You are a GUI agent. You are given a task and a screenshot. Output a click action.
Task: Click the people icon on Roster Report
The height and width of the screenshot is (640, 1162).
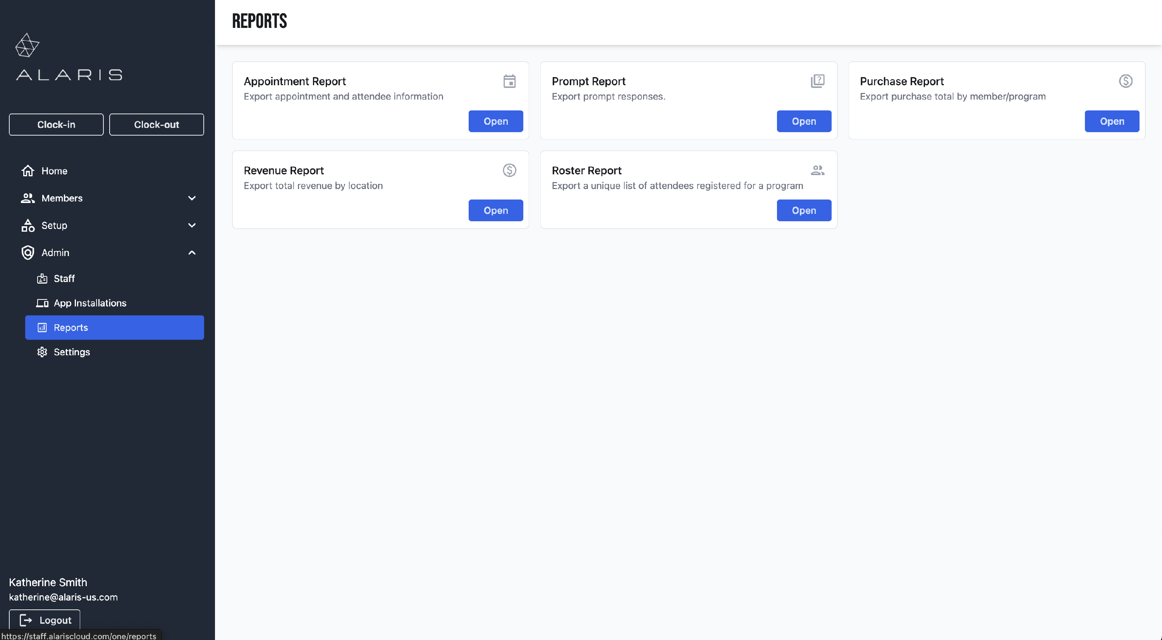tap(817, 170)
